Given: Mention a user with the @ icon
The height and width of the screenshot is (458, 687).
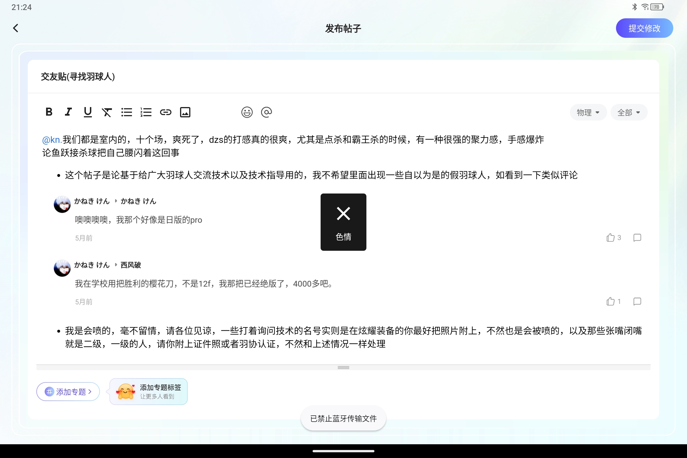Looking at the screenshot, I should coord(266,112).
